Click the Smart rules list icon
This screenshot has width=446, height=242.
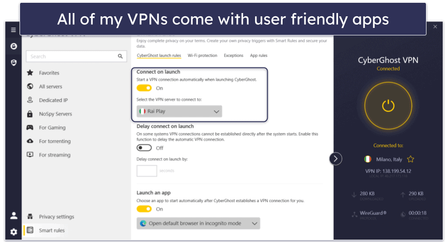[x=30, y=230]
